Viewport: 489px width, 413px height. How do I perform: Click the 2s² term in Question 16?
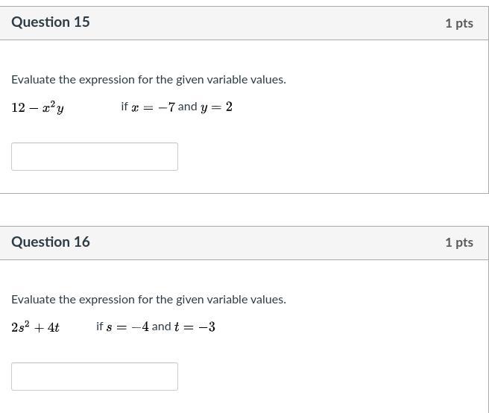pos(20,327)
